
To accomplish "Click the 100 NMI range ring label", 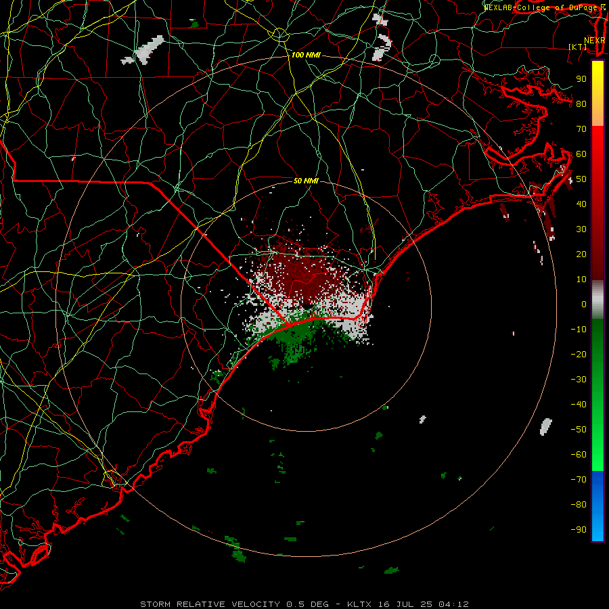I will (x=306, y=55).
